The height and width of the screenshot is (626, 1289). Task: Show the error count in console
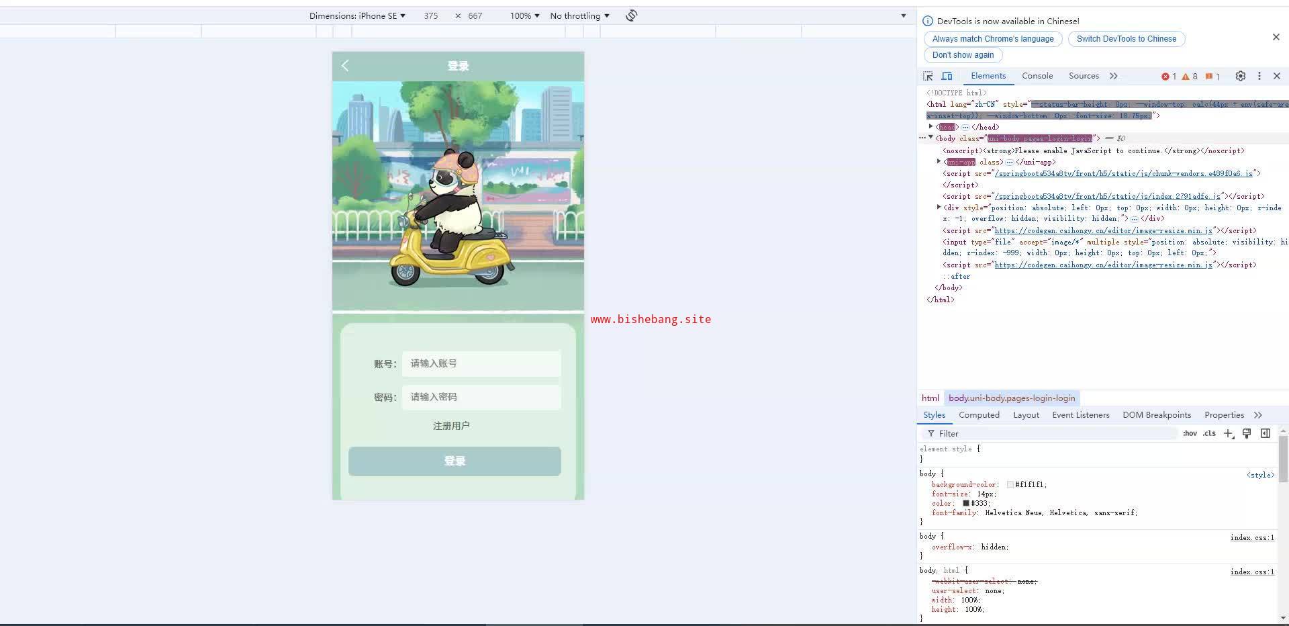click(x=1169, y=77)
